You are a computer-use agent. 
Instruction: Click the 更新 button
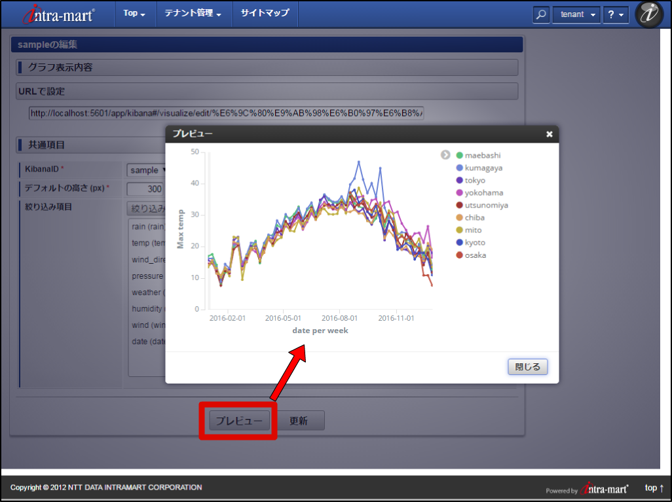click(x=301, y=420)
